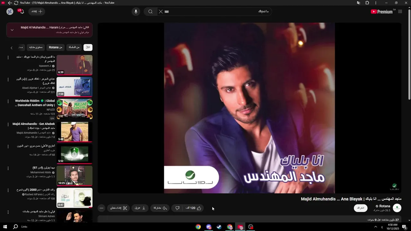Open the browser three-dot menu
Screen dimensions: 411x231
click(376, 3)
